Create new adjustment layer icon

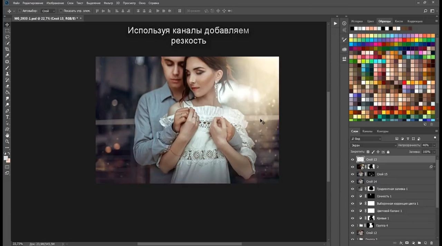coord(413,243)
